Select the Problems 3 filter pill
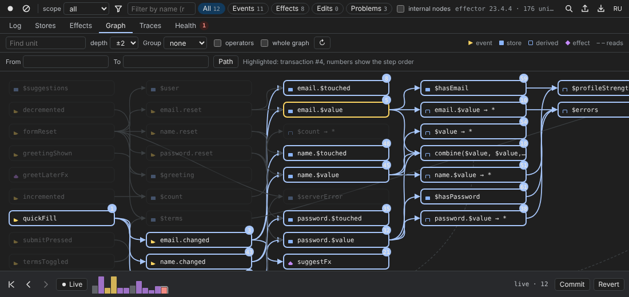The image size is (629, 297). pyautogui.click(x=369, y=9)
